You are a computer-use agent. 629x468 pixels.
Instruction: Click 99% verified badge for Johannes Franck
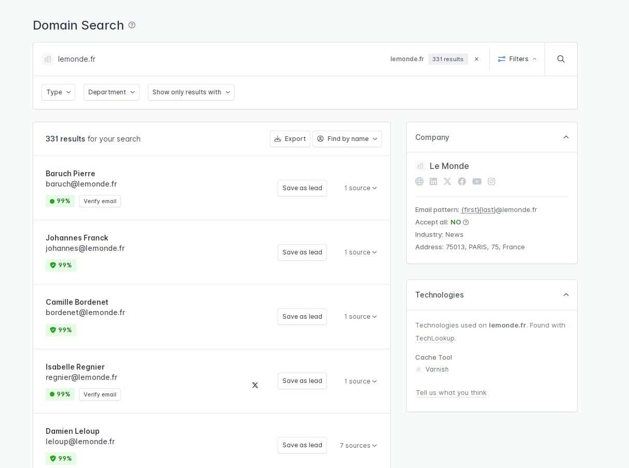click(x=61, y=265)
